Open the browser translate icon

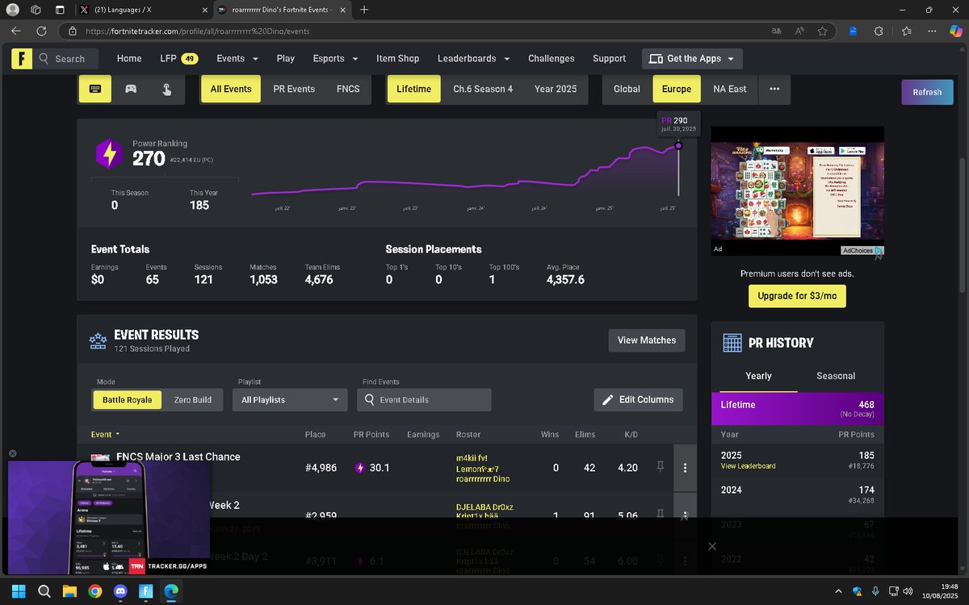pos(776,31)
